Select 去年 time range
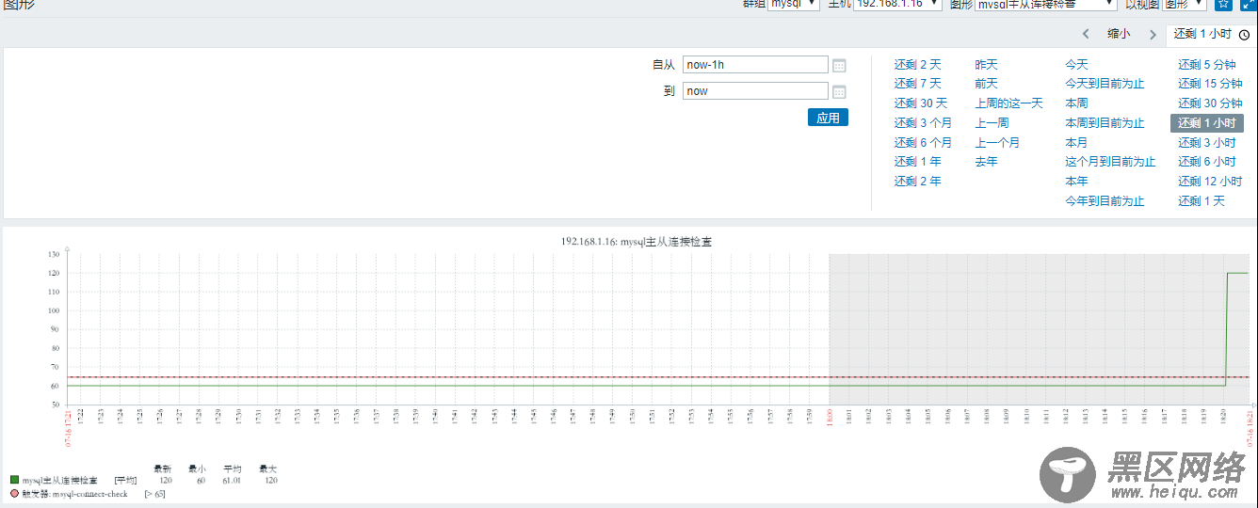This screenshot has height=508, width=1258. 986,162
